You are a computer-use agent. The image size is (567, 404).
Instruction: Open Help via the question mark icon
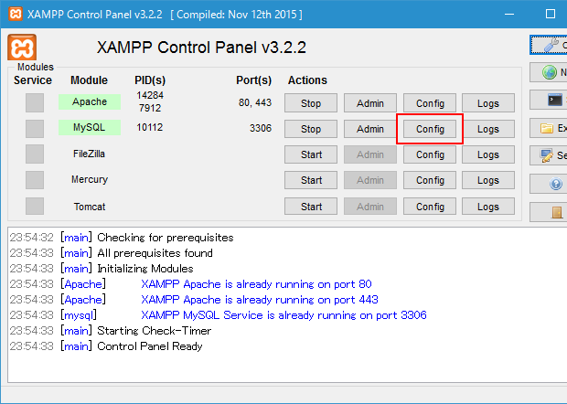(549, 184)
